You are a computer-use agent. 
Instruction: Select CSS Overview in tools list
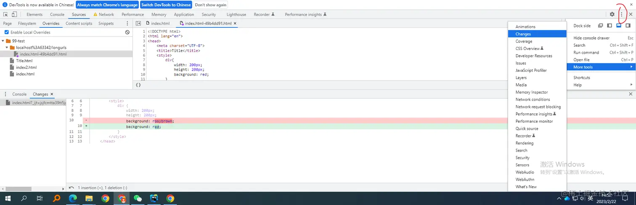pos(537,48)
